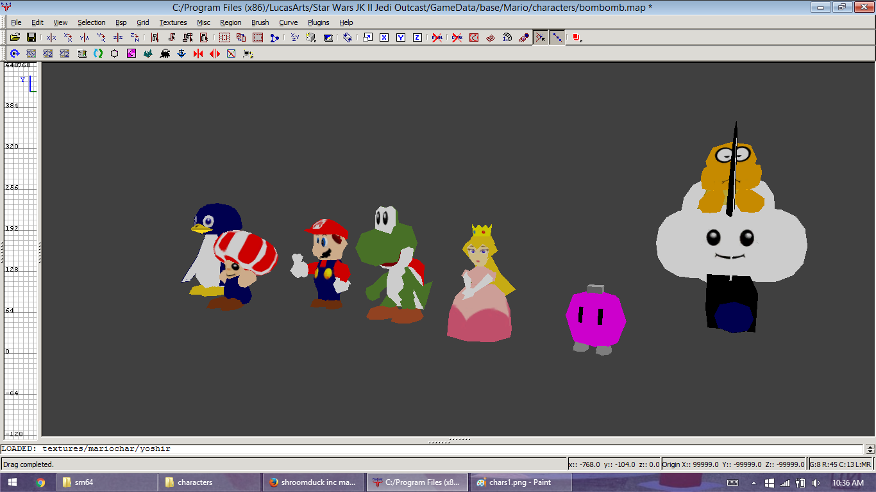Switch to the characters folder taskbar button

210,482
